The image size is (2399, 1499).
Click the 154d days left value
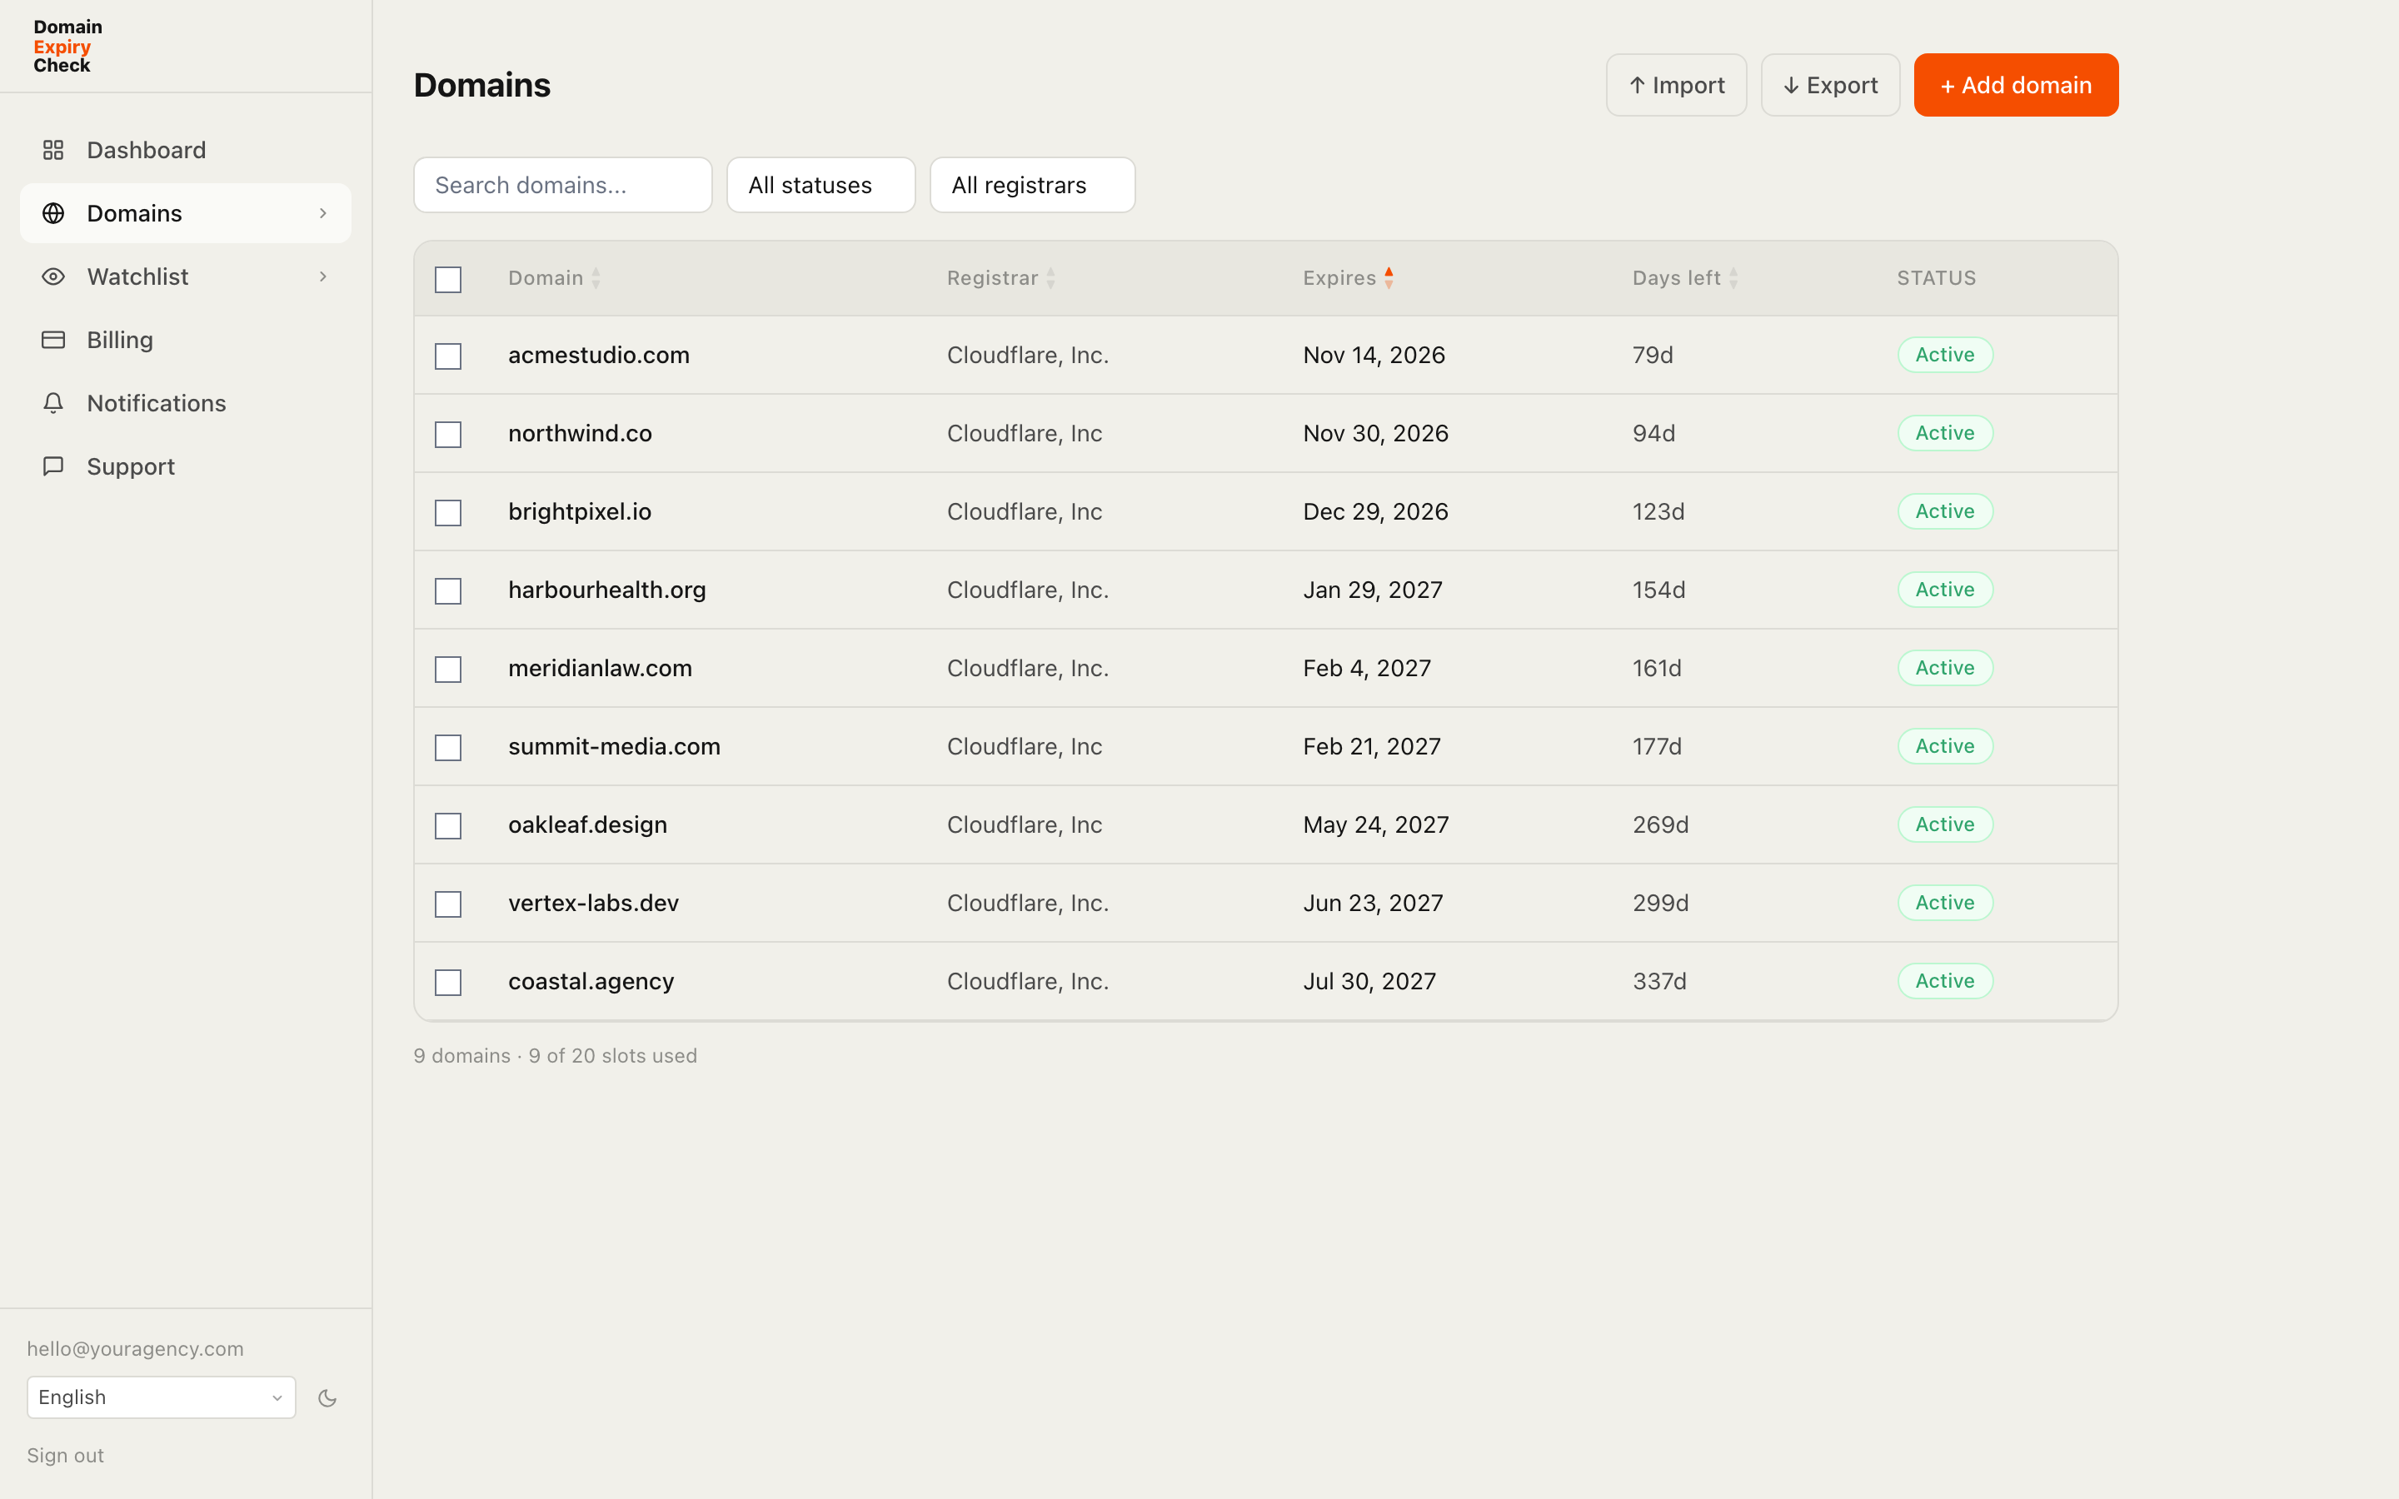click(x=1658, y=590)
